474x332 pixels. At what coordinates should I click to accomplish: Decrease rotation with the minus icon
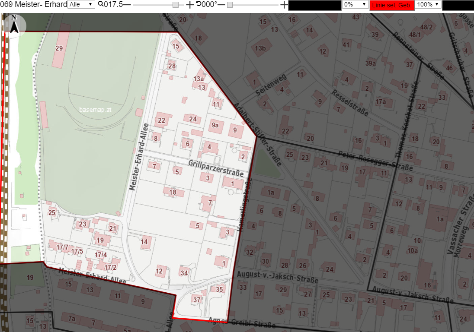click(221, 4)
